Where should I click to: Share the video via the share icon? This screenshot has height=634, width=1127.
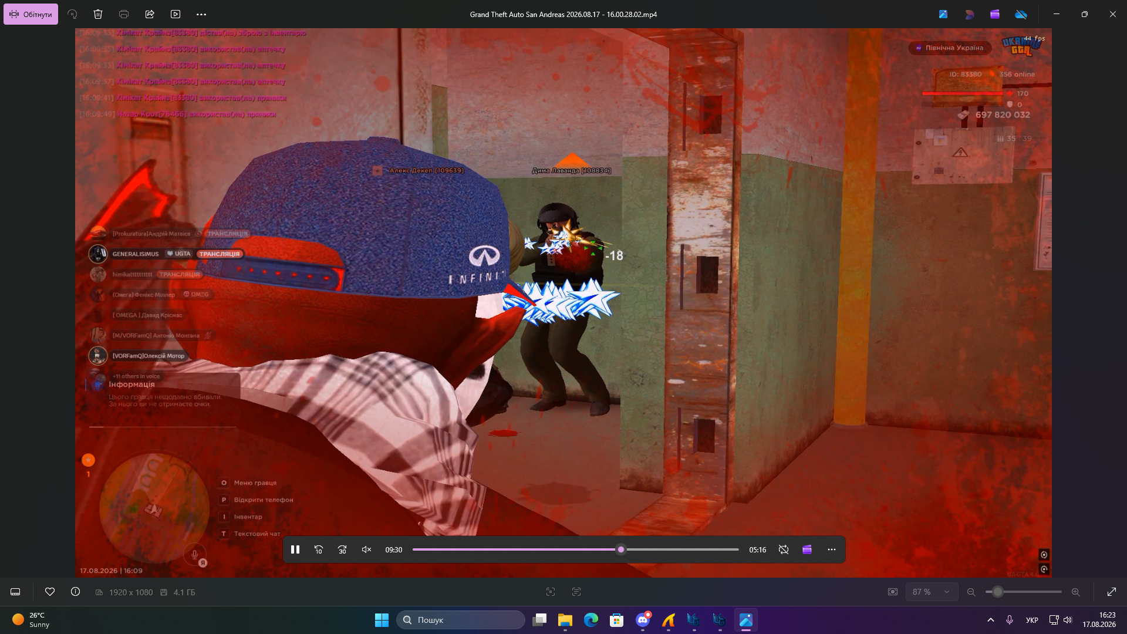[x=150, y=14]
